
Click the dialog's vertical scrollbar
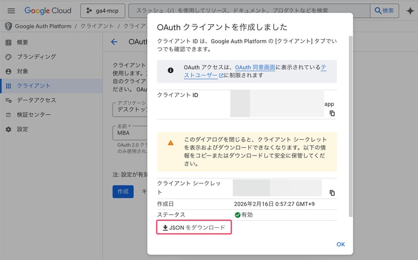click(x=350, y=126)
